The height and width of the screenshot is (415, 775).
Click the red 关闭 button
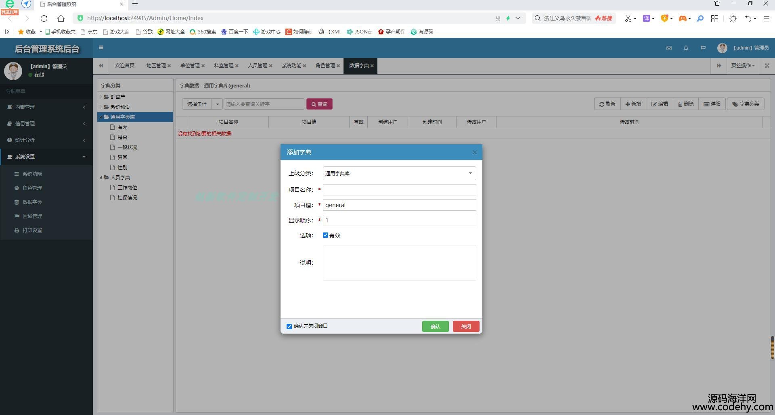point(466,326)
